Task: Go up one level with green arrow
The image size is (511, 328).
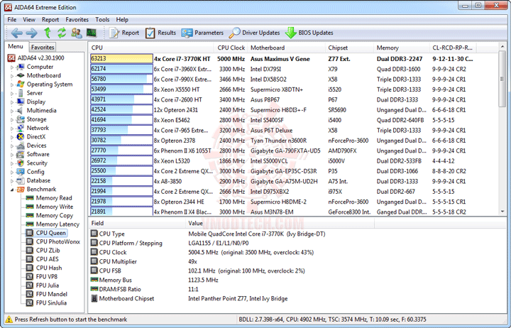Action: point(48,33)
